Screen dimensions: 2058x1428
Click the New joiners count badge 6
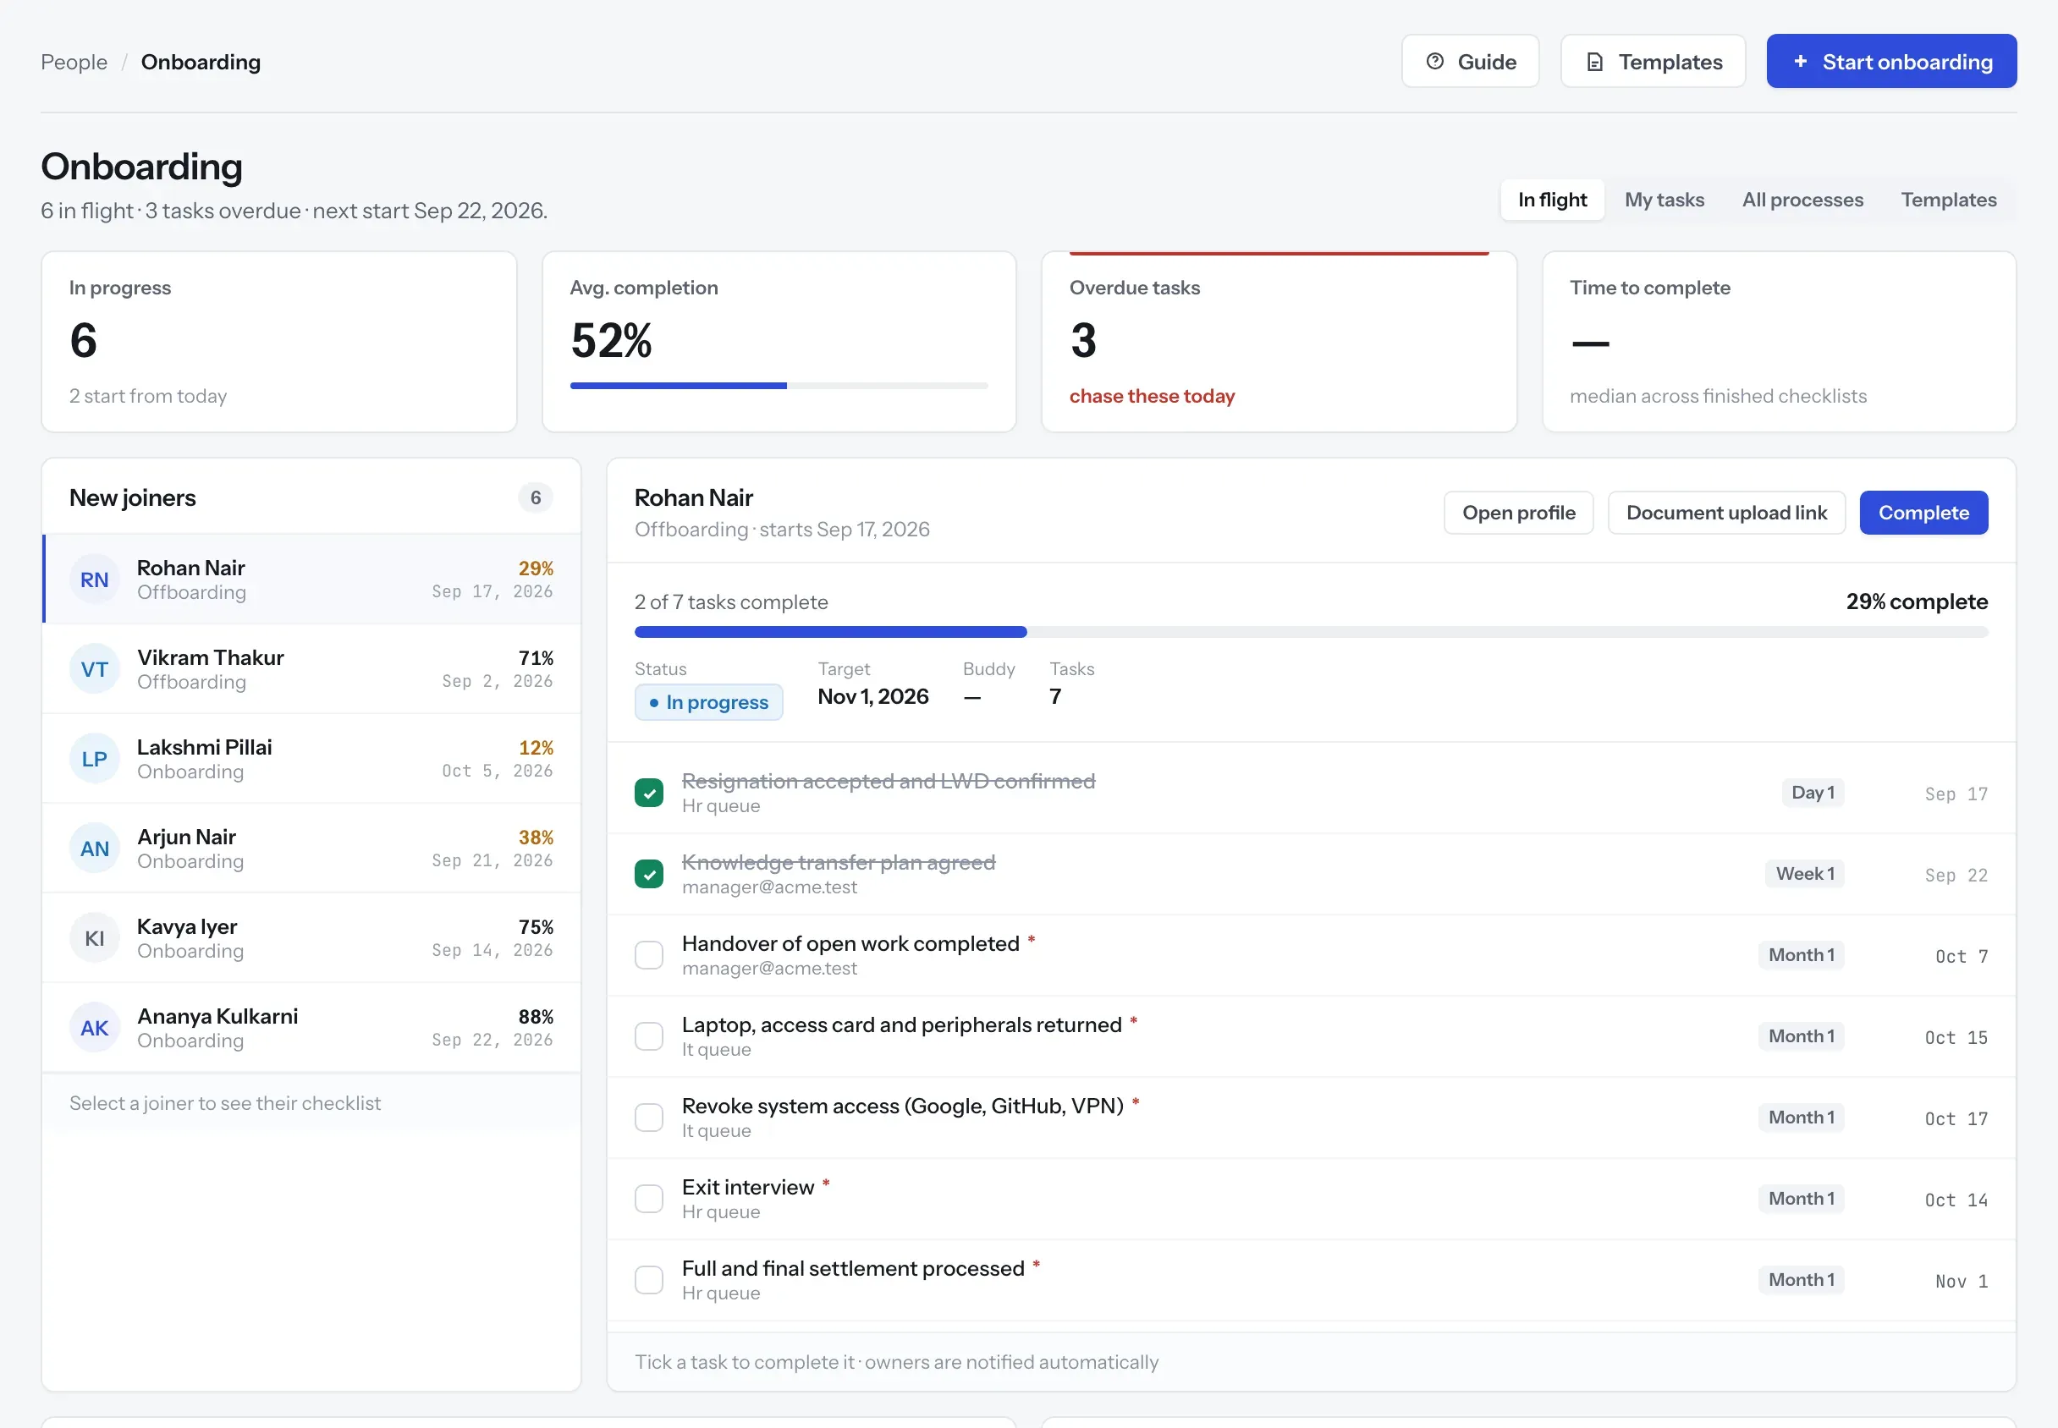click(535, 497)
